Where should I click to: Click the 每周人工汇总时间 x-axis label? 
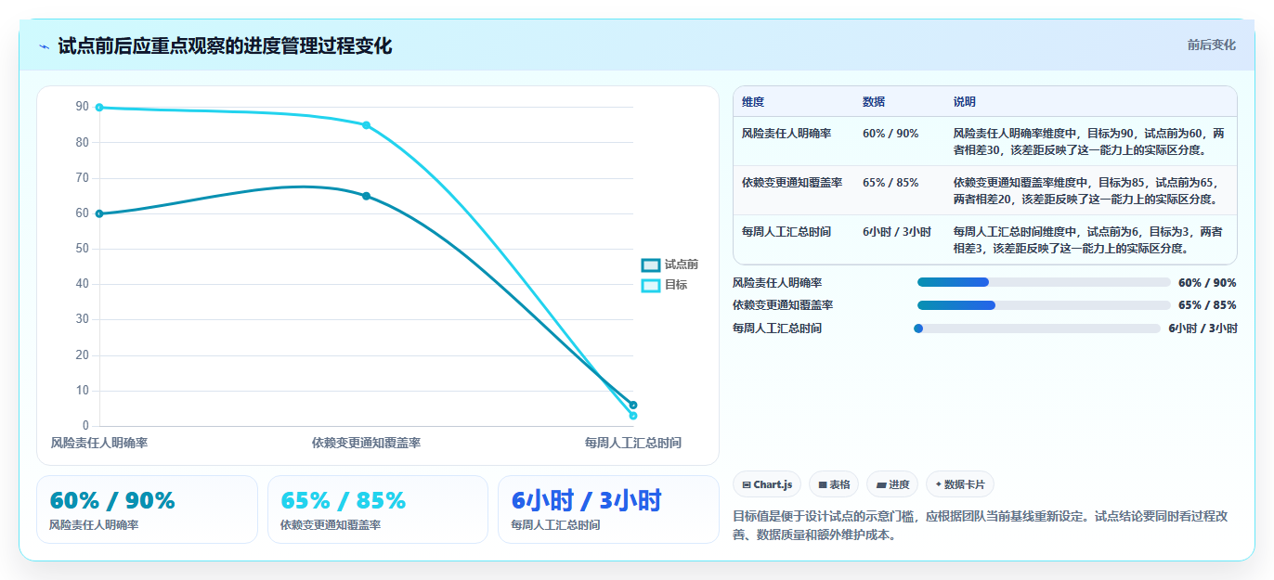[633, 444]
